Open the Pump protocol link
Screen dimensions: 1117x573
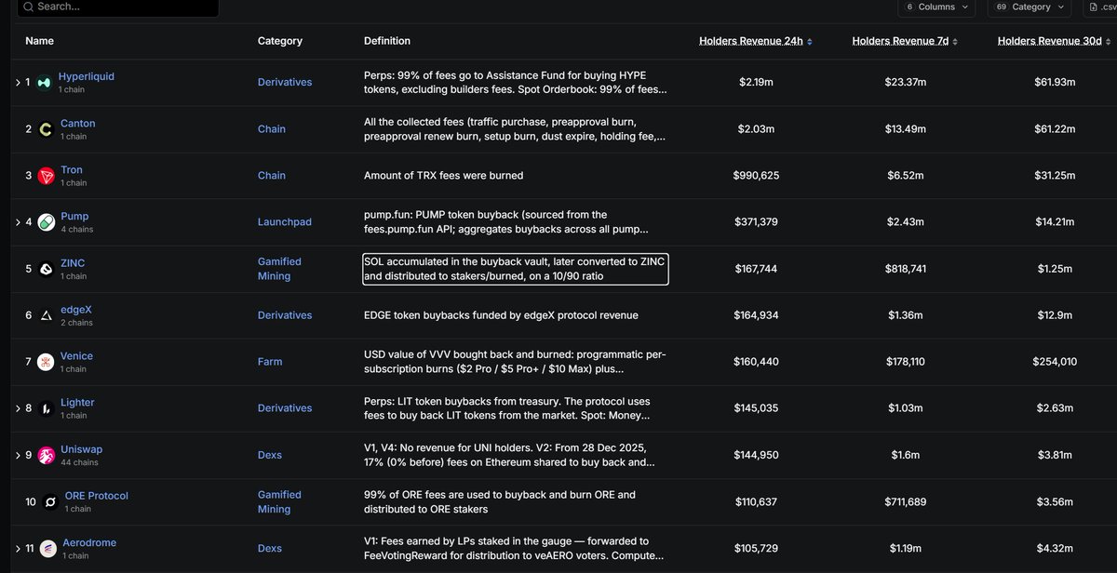tap(74, 216)
